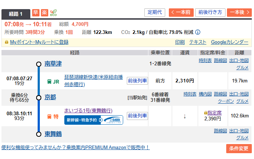Click the 総額 4,700円 total
Image resolution: width=254 pixels, height=159 pixels.
pos(74,24)
